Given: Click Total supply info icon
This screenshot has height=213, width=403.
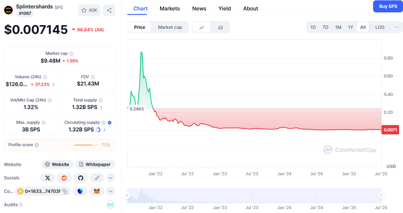Looking at the screenshot, I should [101, 100].
